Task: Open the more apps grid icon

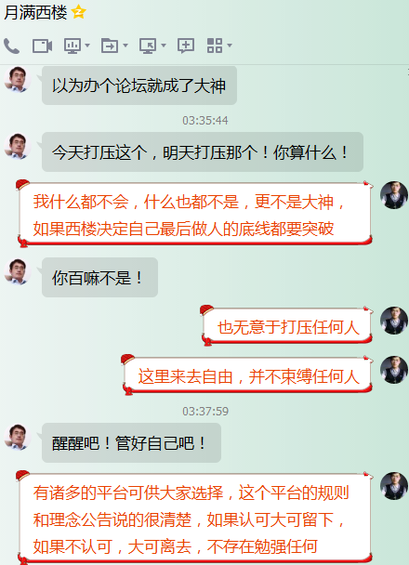Action: click(215, 46)
